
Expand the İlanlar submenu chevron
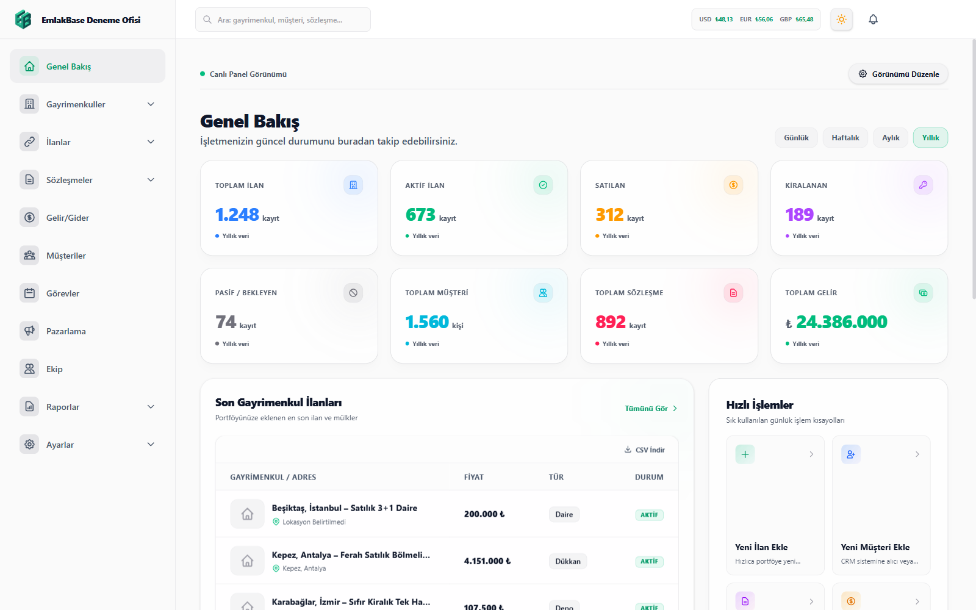151,142
